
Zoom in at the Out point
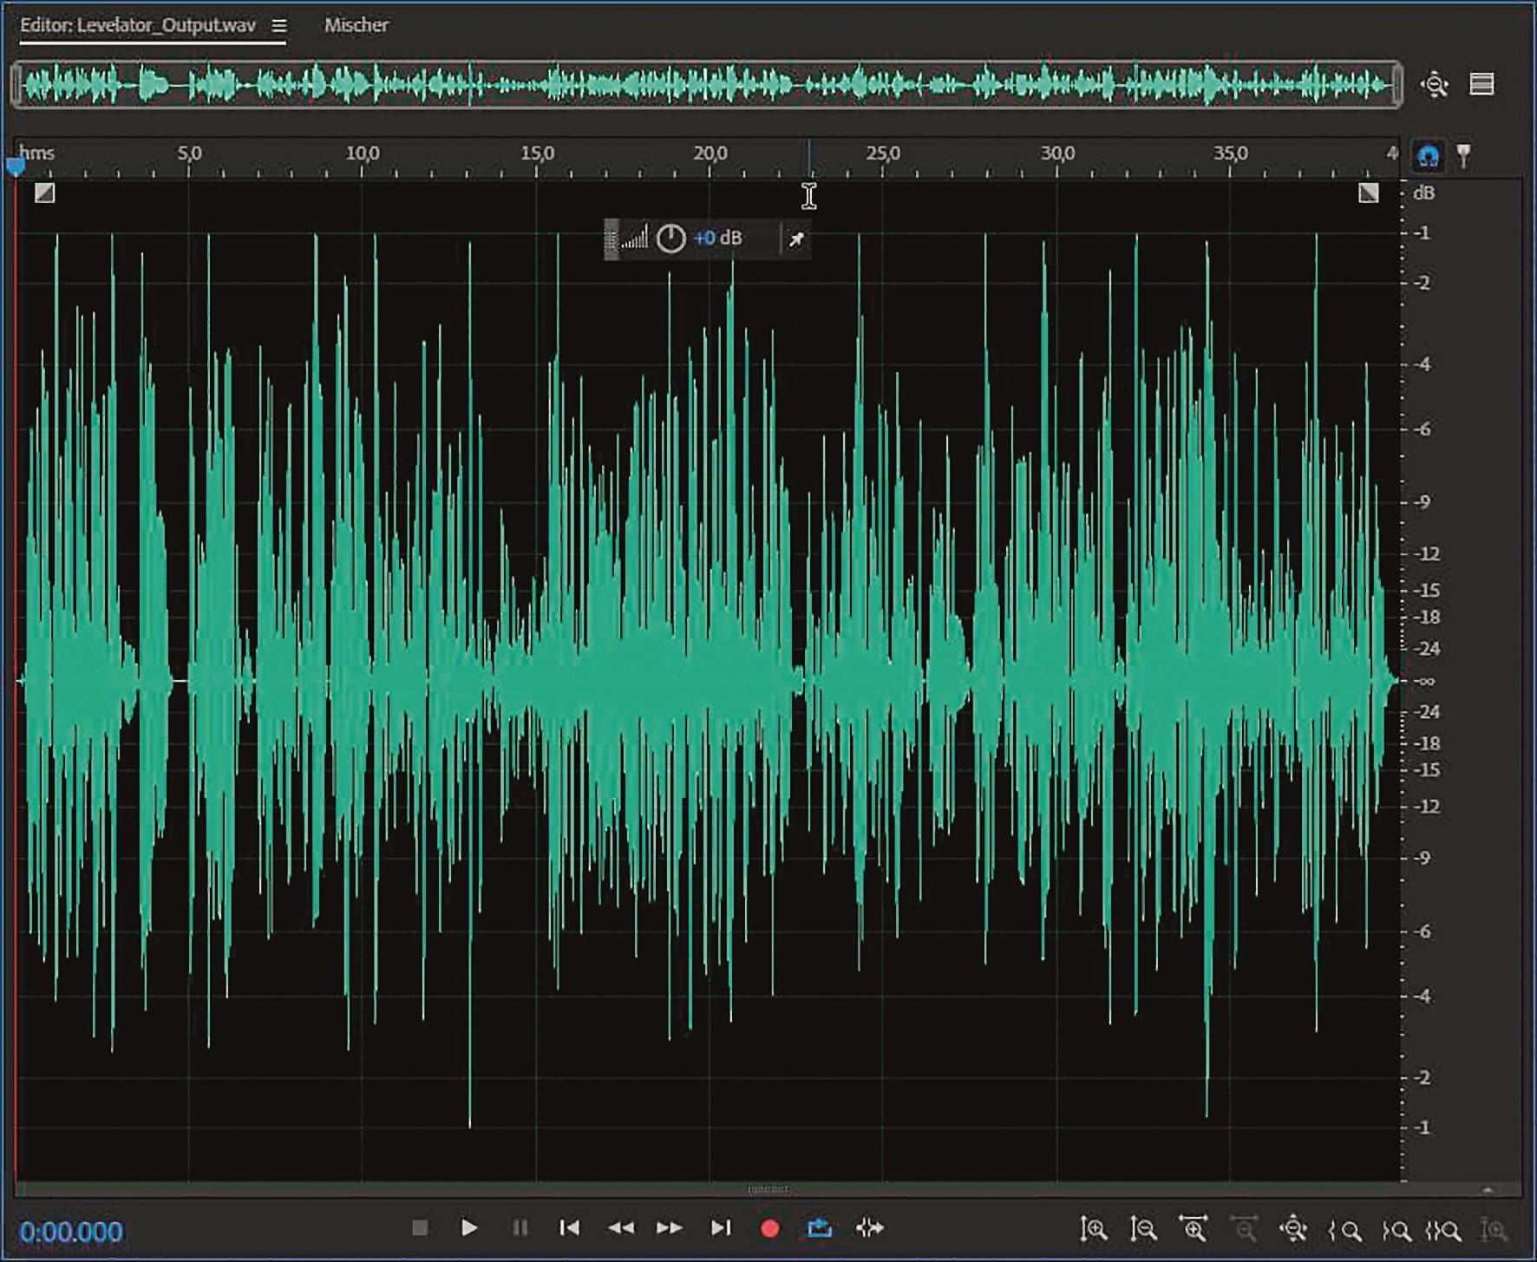coord(1396,1229)
